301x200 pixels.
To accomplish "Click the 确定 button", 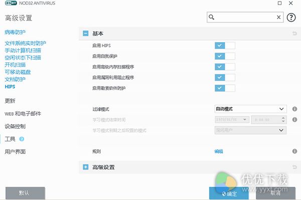I will pyautogui.click(x=229, y=193).
